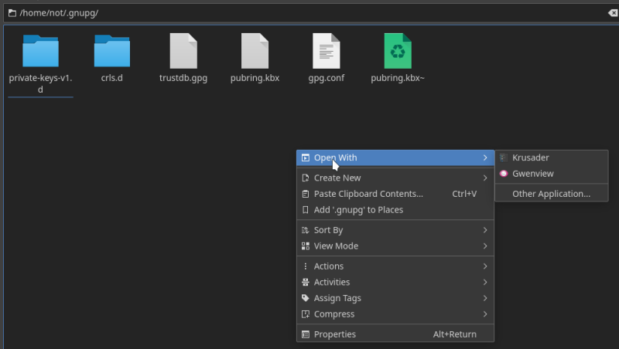
Task: Expand the Sort By submenu arrow
Action: coord(485,230)
